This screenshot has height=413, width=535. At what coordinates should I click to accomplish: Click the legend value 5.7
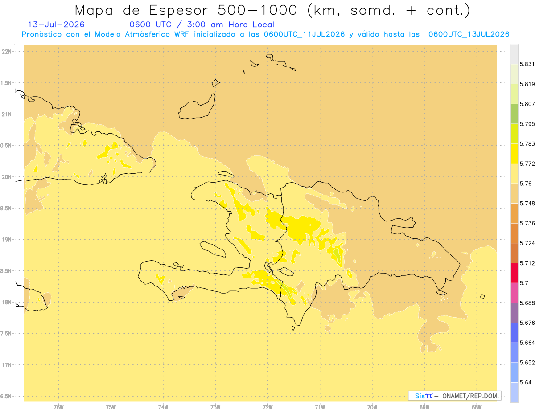524,283
